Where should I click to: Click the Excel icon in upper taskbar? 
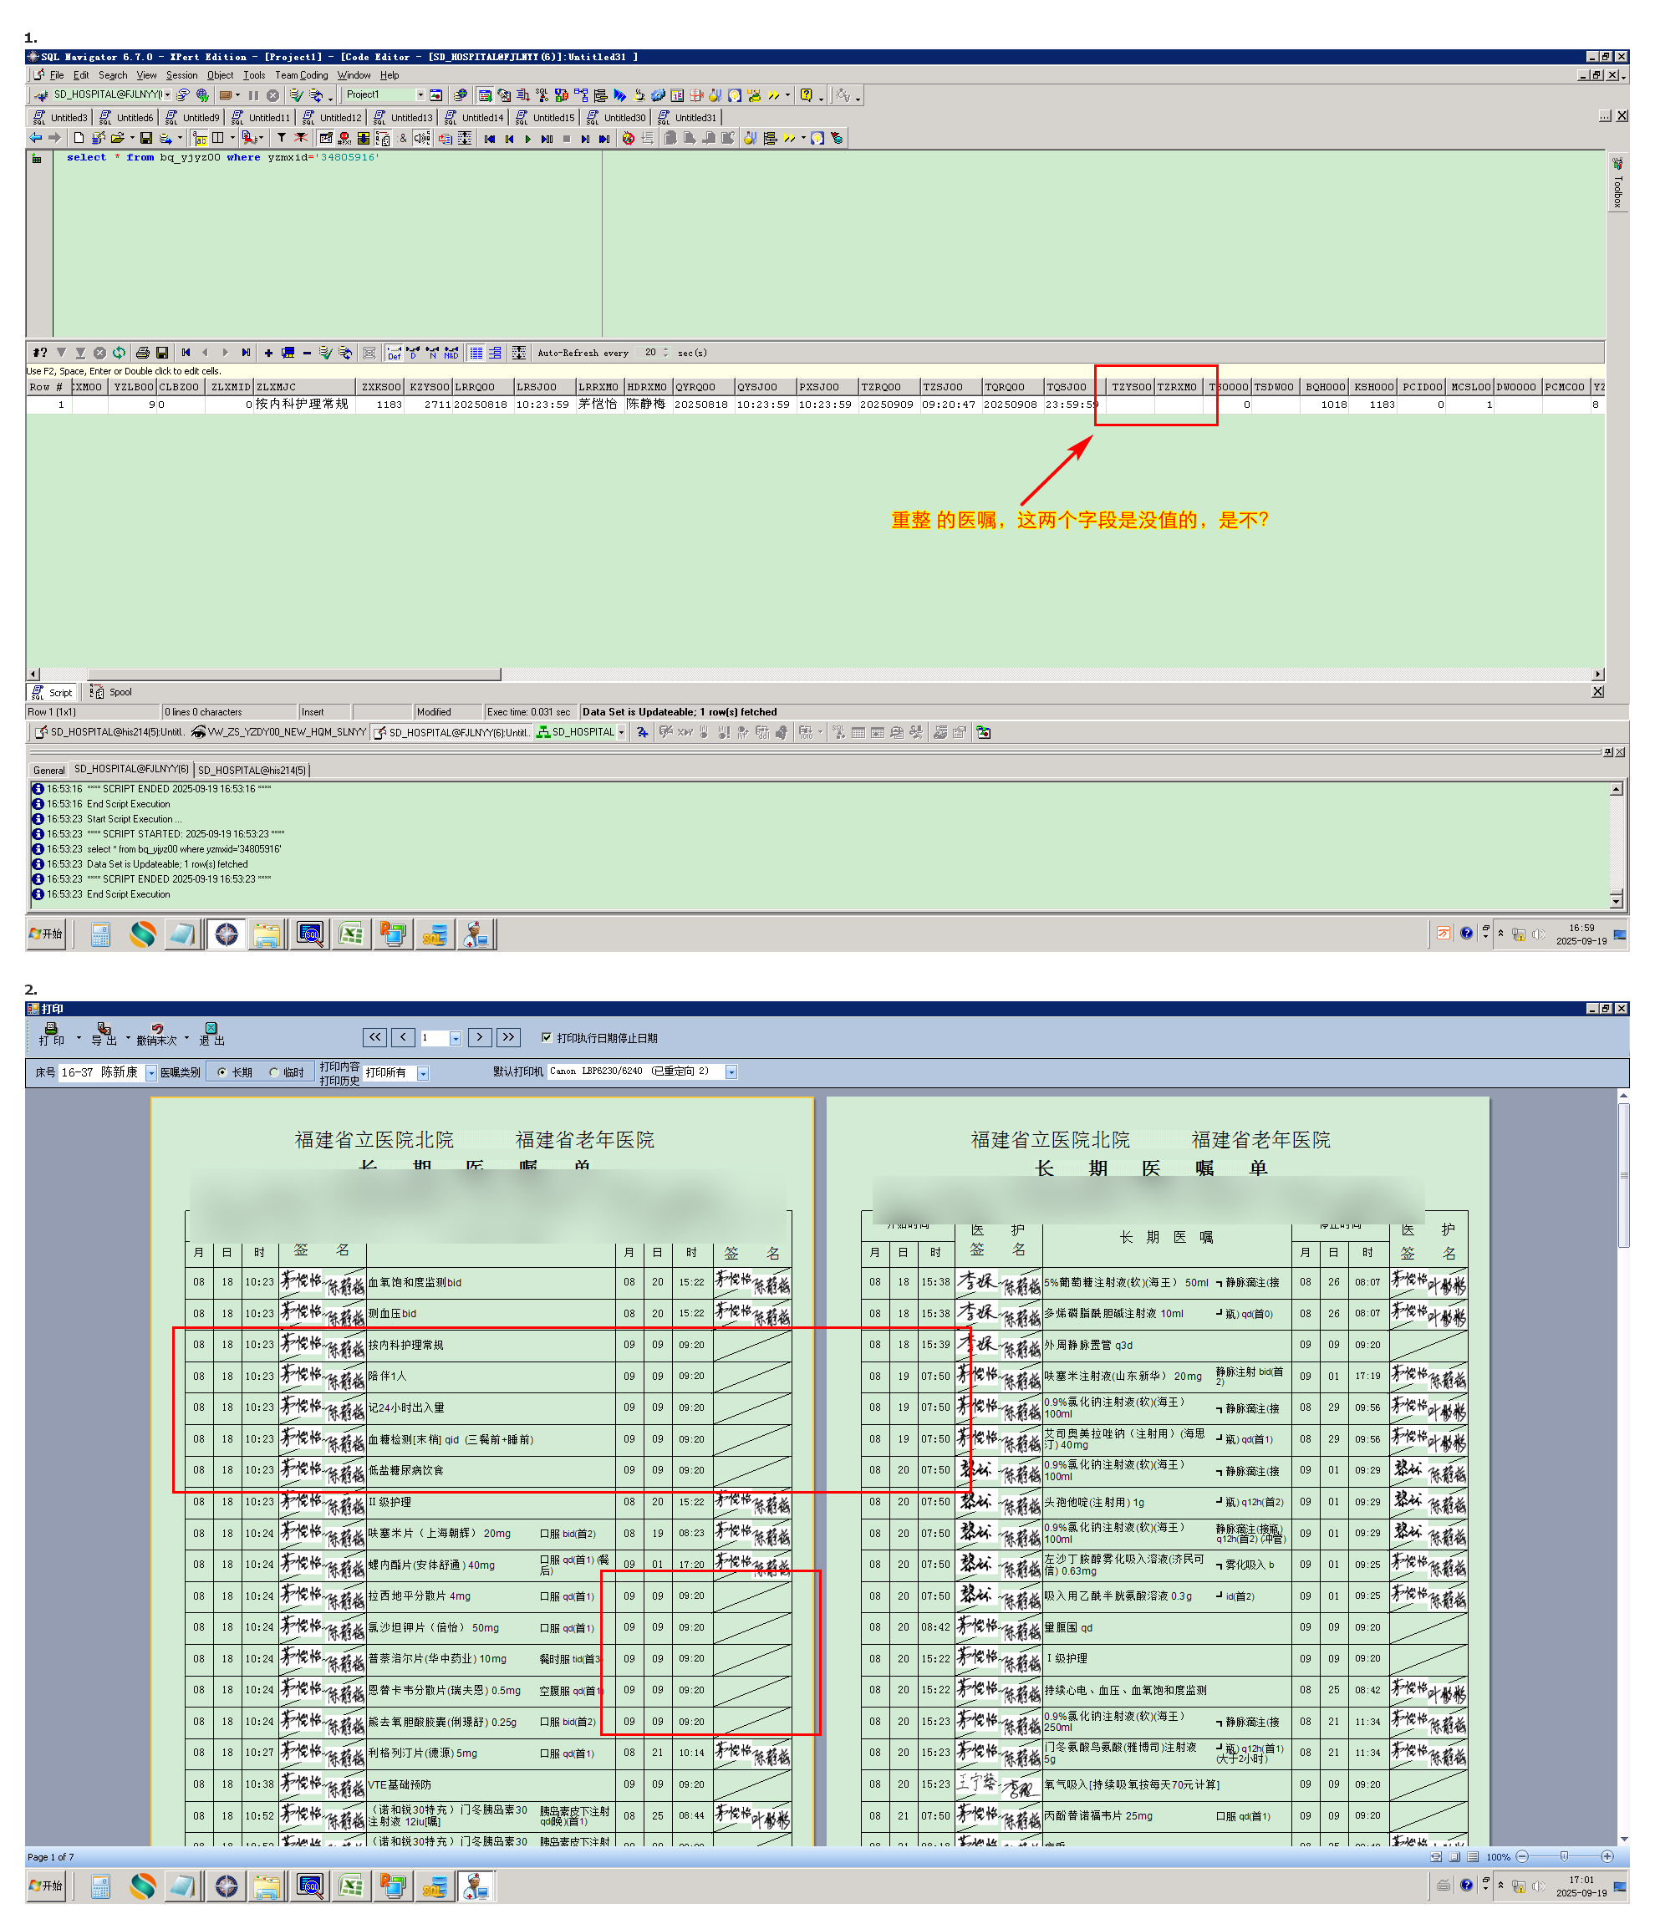[x=351, y=934]
